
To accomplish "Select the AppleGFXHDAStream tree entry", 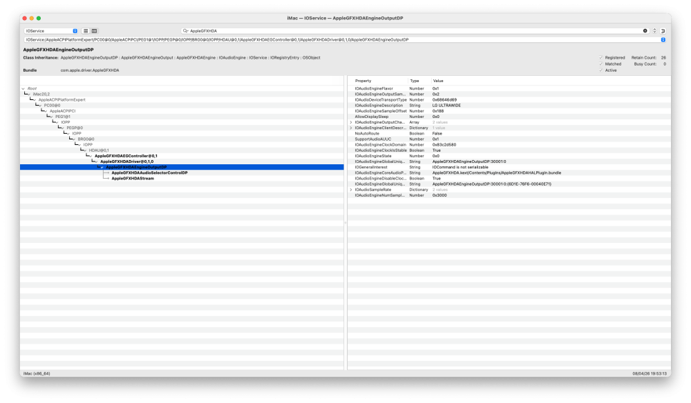I will 133,179.
